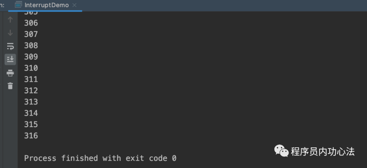Toggle soft-wrap for console output
Screen dimensions: 367x168
10,46
